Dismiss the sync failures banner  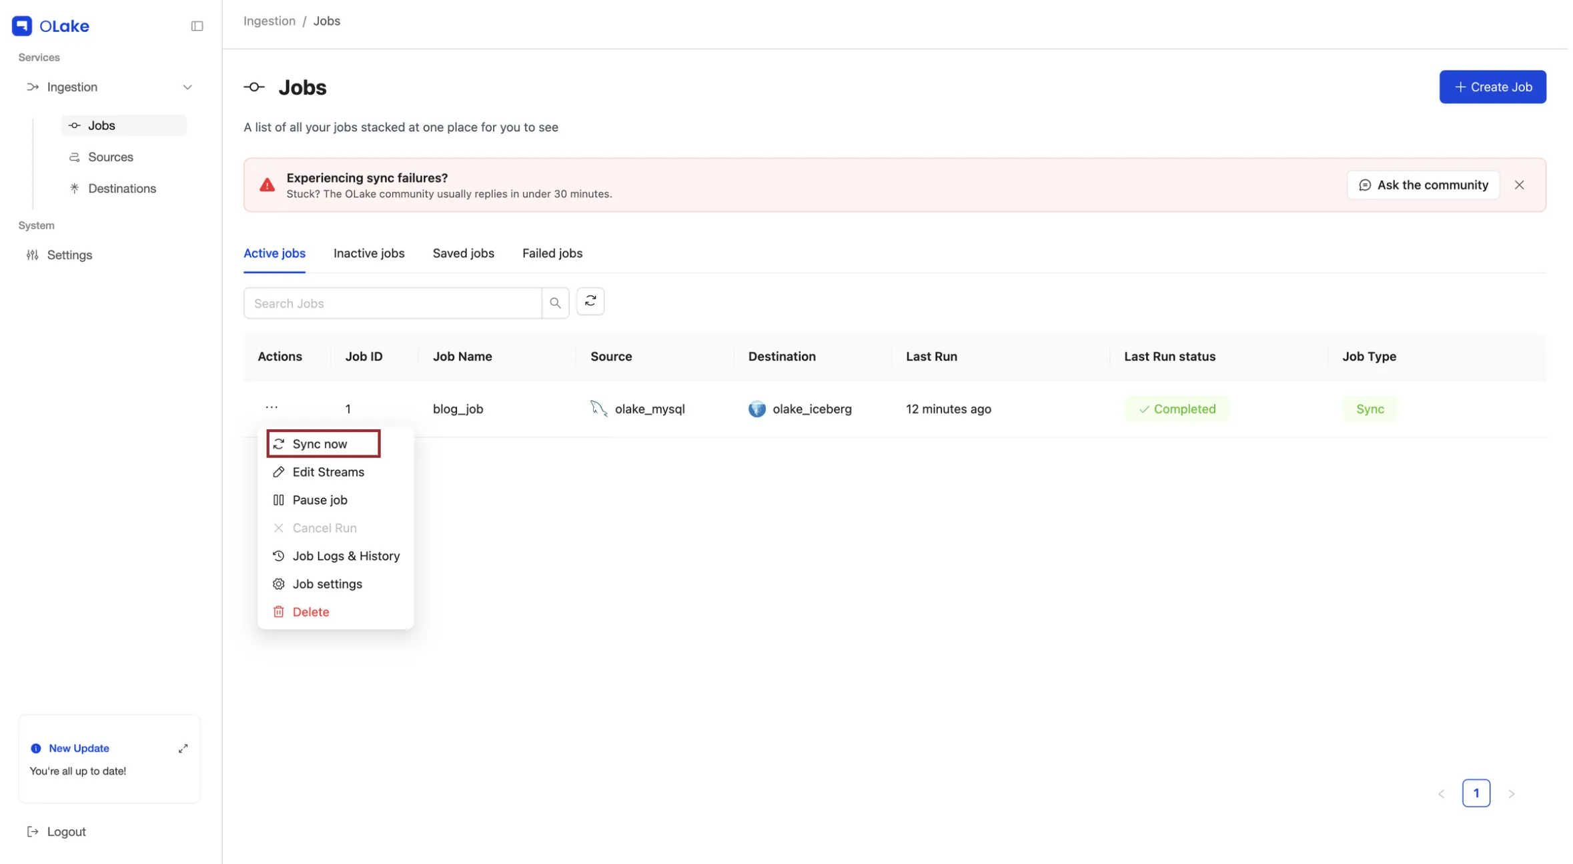coord(1519,185)
